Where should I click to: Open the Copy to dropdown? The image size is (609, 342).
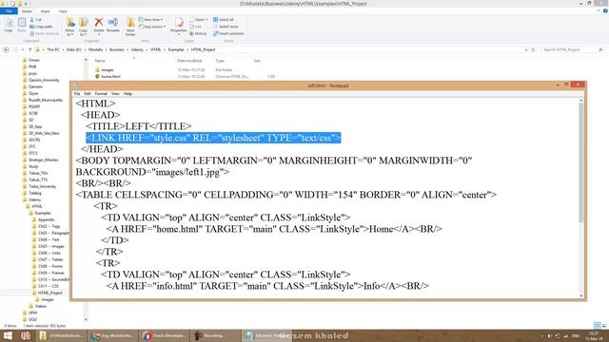pyautogui.click(x=83, y=32)
